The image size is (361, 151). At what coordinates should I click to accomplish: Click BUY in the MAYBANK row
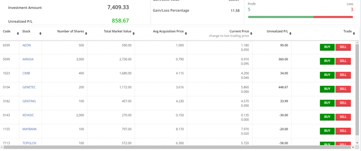327,131
